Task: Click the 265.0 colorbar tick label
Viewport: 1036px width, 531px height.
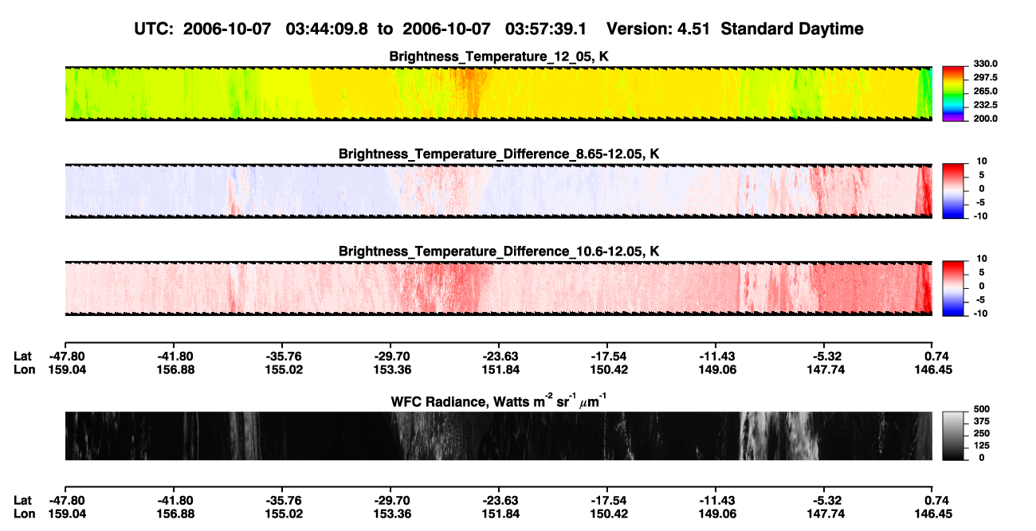Action: [984, 91]
